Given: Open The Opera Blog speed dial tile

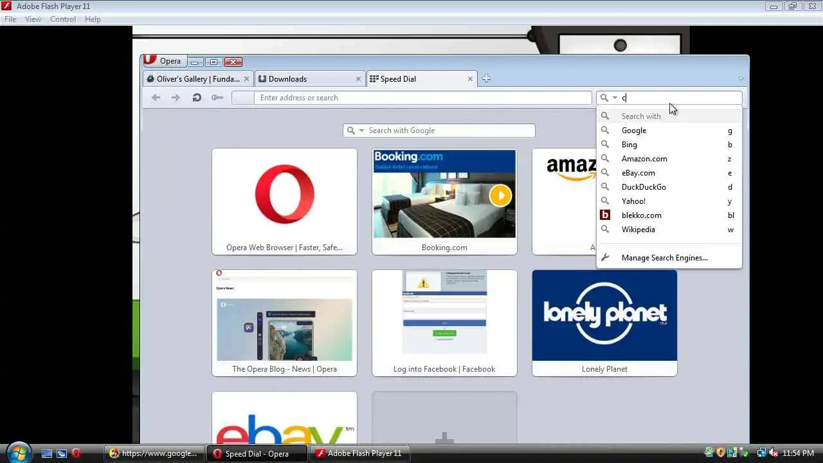Looking at the screenshot, I should click(284, 323).
